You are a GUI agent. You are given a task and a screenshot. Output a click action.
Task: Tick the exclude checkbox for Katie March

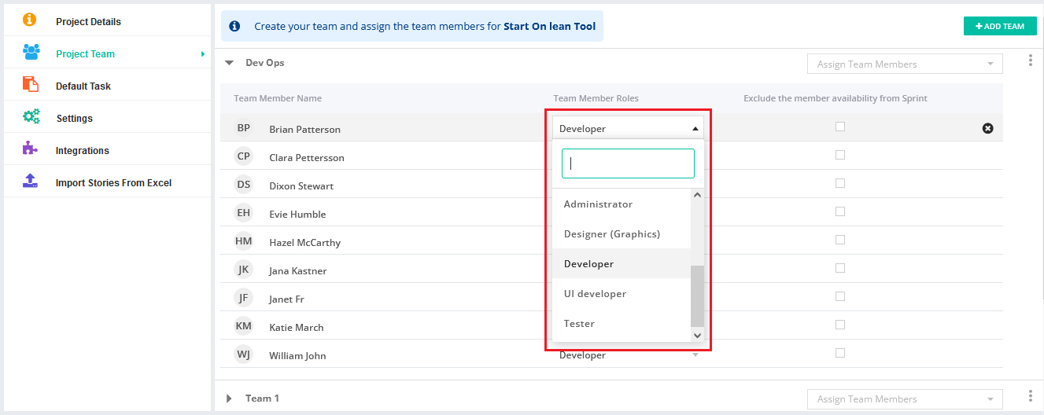coord(840,325)
